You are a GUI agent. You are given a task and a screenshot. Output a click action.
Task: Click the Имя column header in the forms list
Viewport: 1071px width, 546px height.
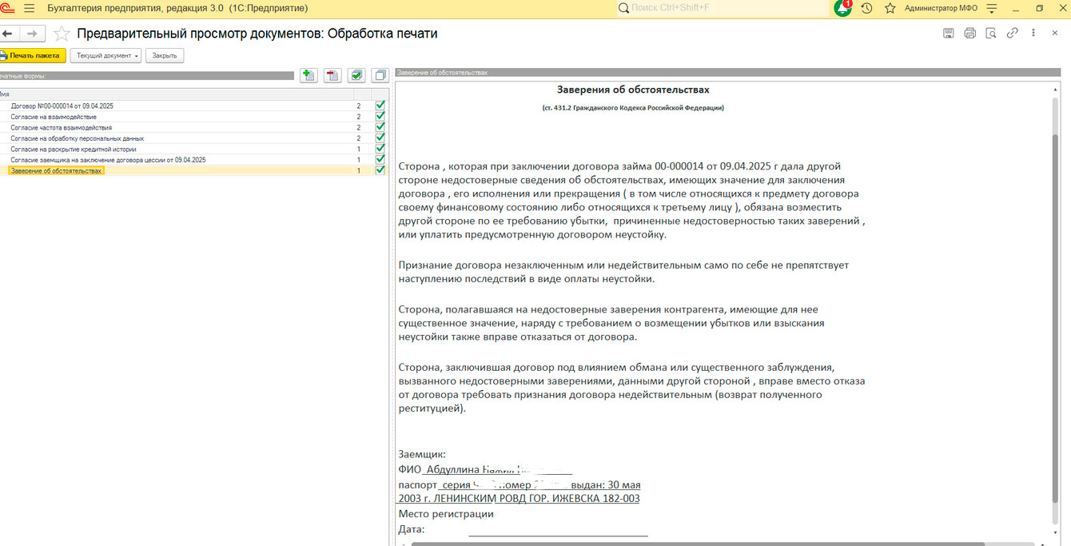176,94
